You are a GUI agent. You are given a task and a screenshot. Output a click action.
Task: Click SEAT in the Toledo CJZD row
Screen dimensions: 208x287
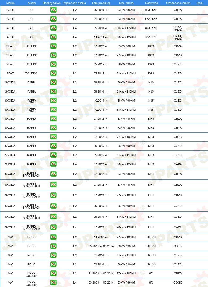10,73
